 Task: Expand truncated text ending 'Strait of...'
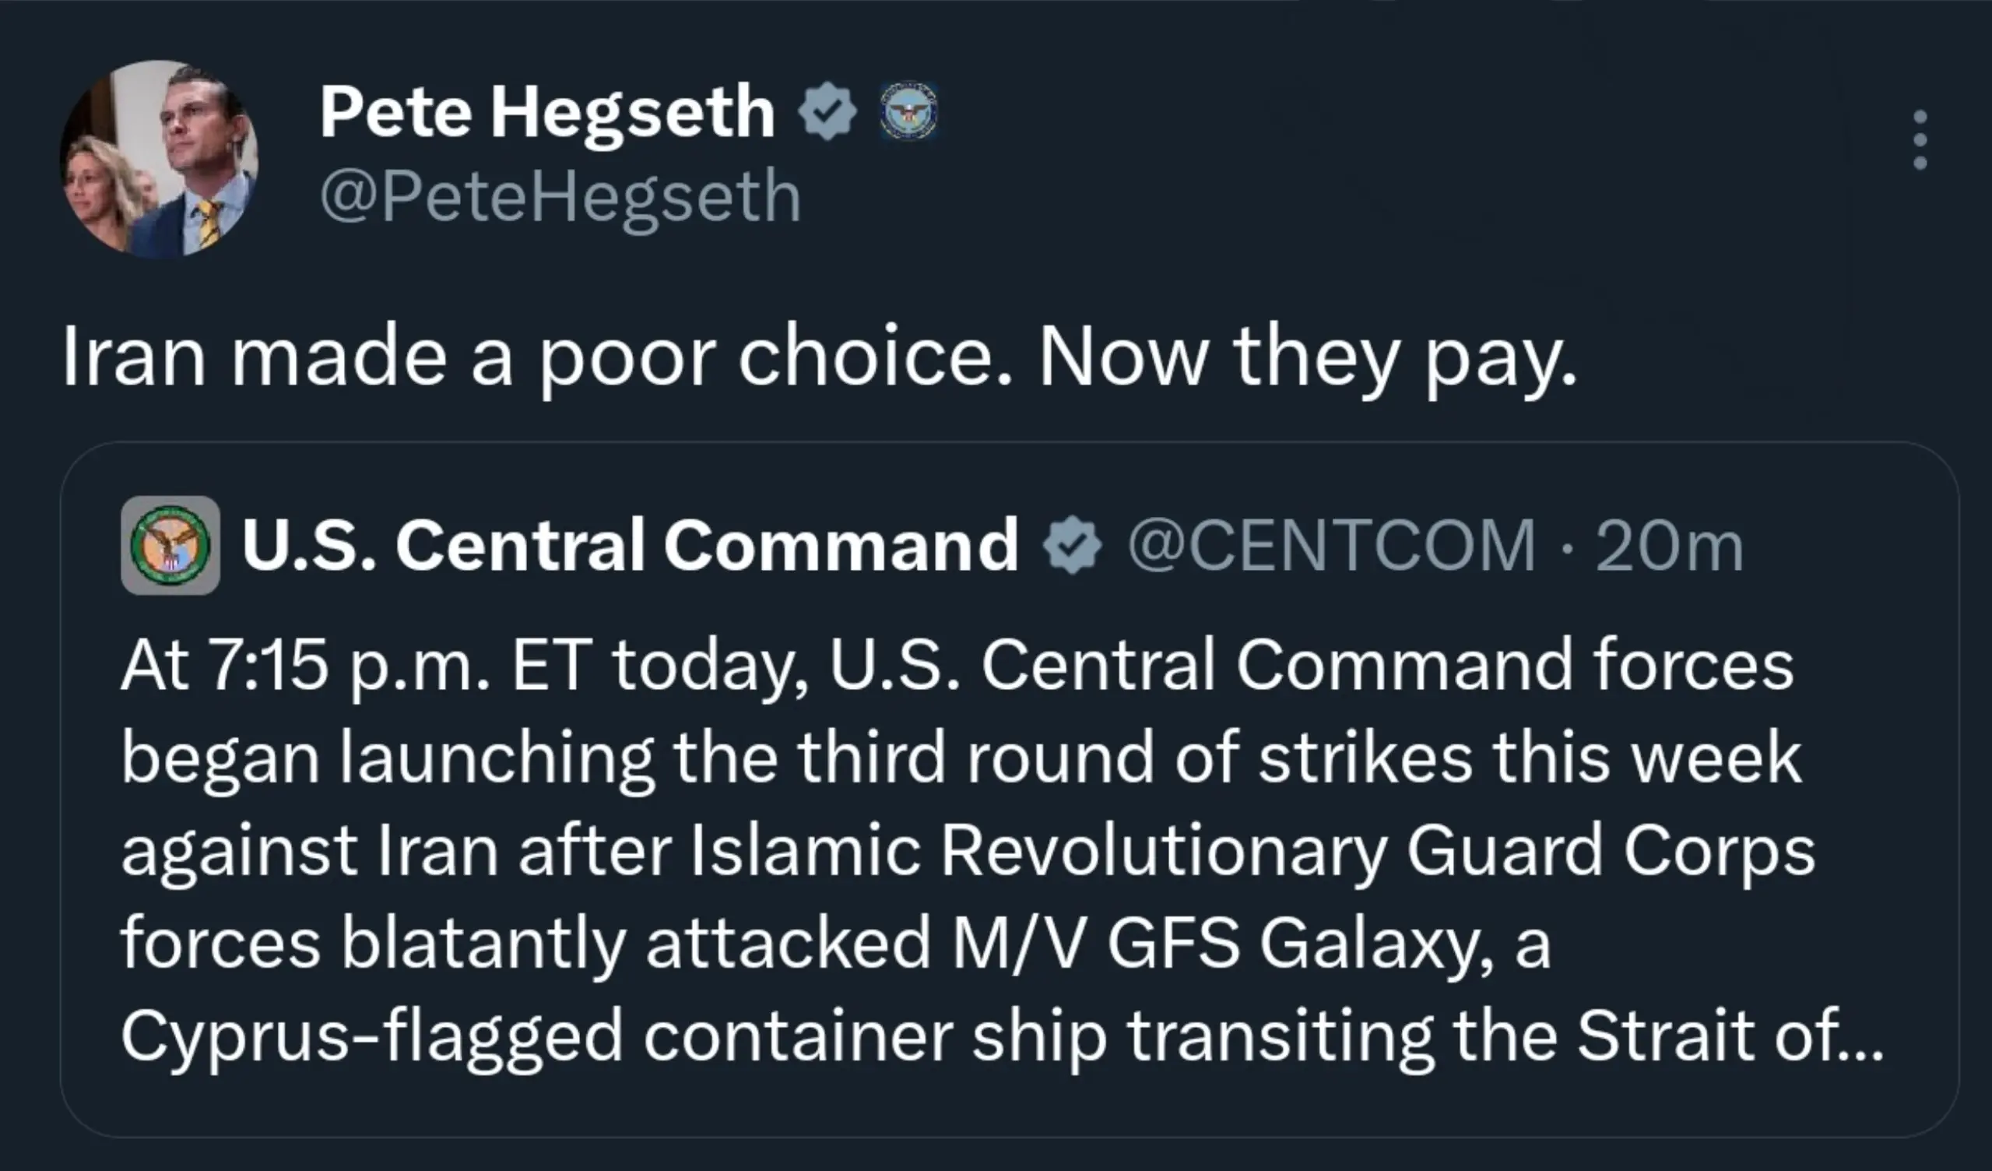[1731, 1036]
